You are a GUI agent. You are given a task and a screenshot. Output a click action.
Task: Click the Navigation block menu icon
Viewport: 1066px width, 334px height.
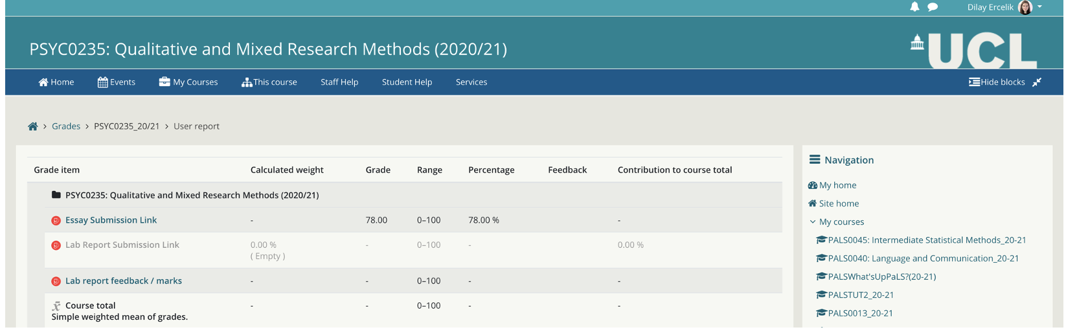point(815,159)
